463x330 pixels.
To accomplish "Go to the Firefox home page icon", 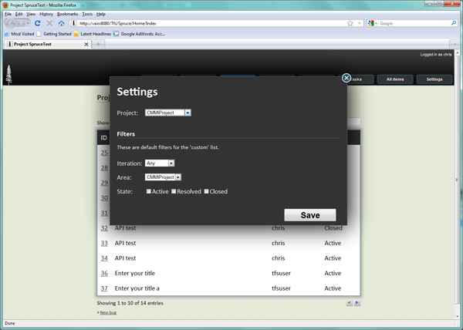I will 62,23.
